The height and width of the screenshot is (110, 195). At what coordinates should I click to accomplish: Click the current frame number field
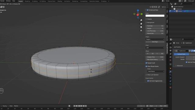point(141,106)
